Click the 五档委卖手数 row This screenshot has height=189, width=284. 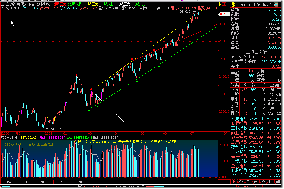256,61
